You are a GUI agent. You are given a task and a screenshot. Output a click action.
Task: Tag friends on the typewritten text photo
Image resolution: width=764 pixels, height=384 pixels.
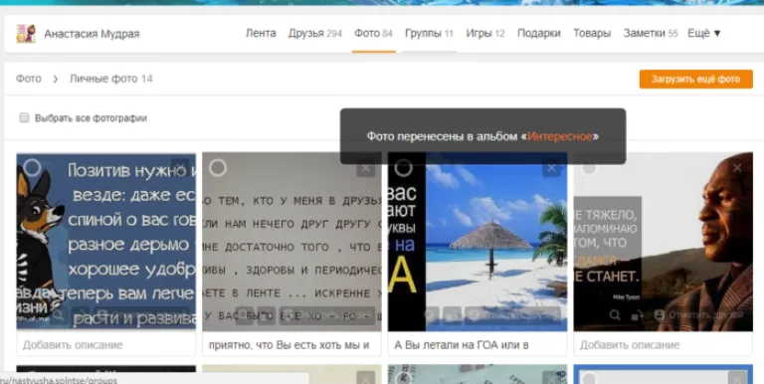[327, 315]
